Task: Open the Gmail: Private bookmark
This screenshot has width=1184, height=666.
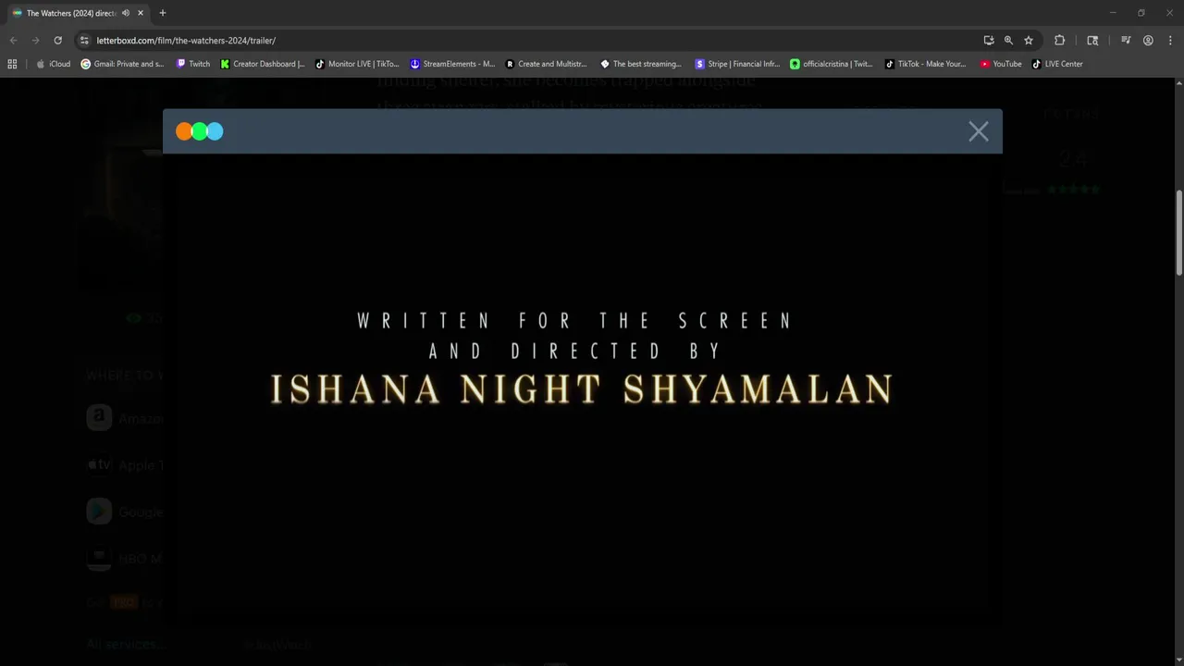Action: tap(123, 64)
